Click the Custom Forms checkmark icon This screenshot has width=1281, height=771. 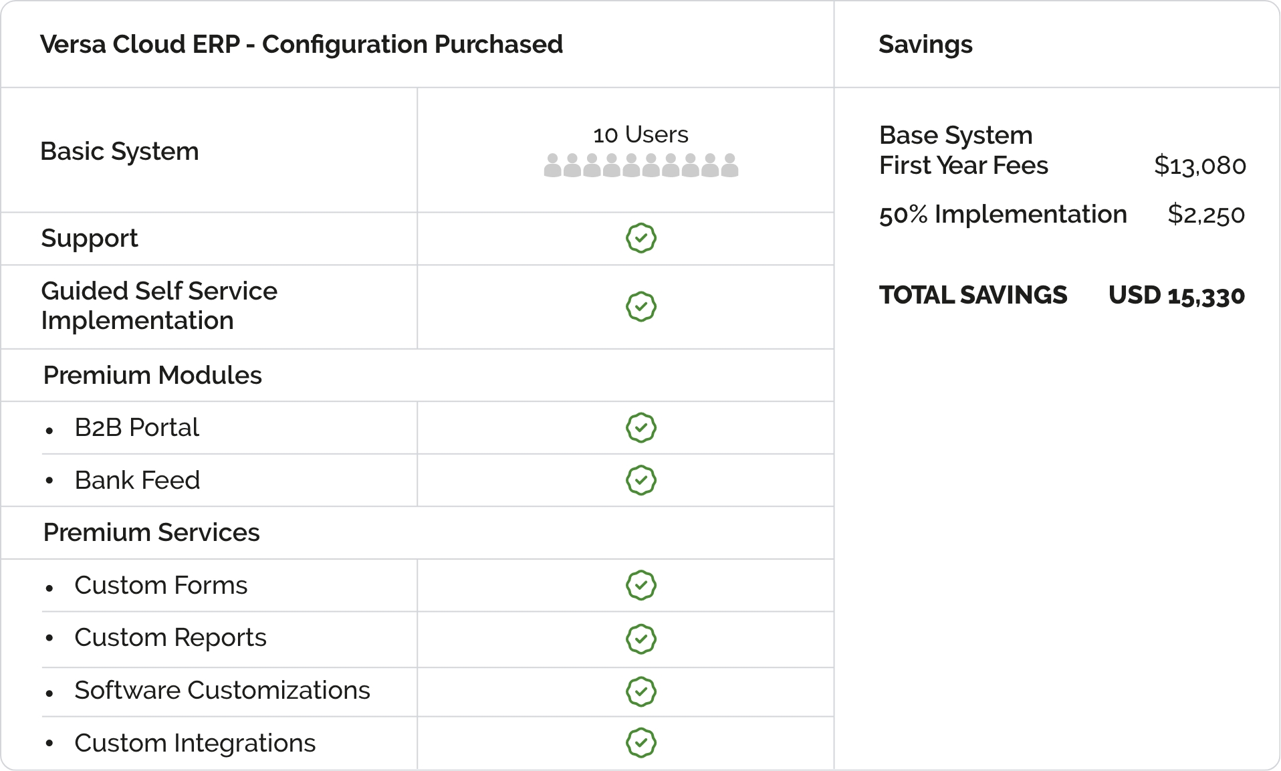pyautogui.click(x=640, y=585)
